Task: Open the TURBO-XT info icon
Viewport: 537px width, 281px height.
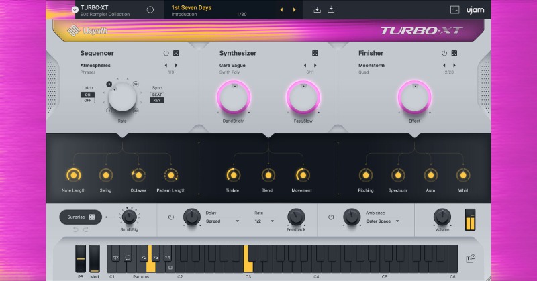Action: pyautogui.click(x=150, y=10)
